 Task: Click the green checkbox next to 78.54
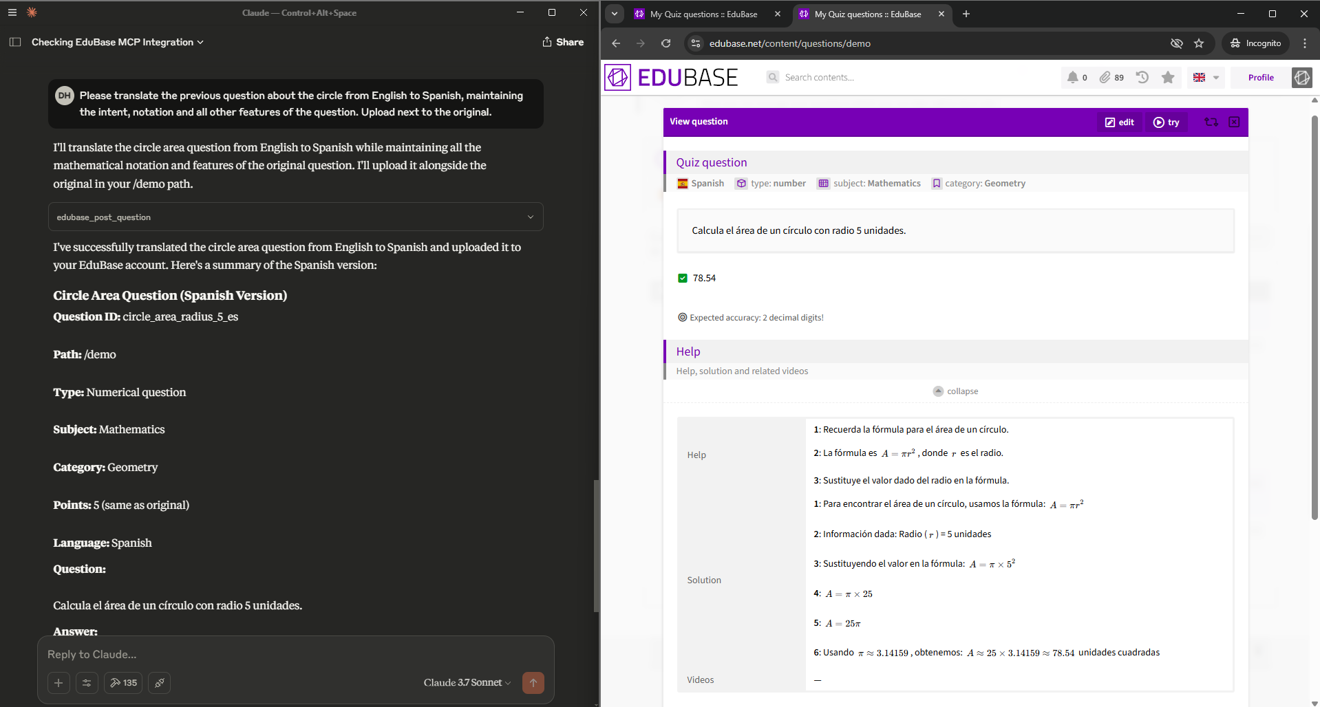[683, 278]
